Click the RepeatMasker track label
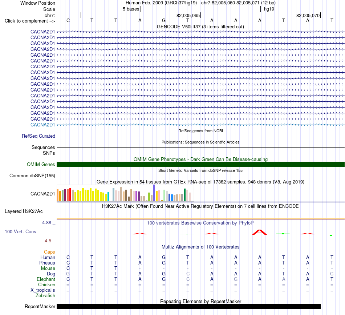The image size is (345, 315). tap(40, 306)
